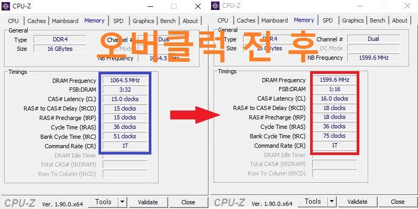Click the CPU-Z app icon in right window title bar
This screenshot has height=209, width=418.
215,6
